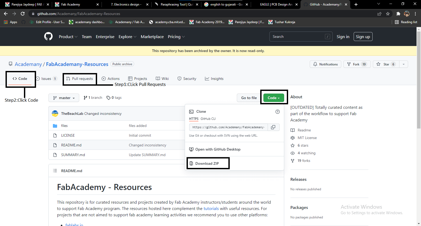The width and height of the screenshot is (421, 226).
Task: Toggle the green Code dropdown button
Action: pos(274,98)
